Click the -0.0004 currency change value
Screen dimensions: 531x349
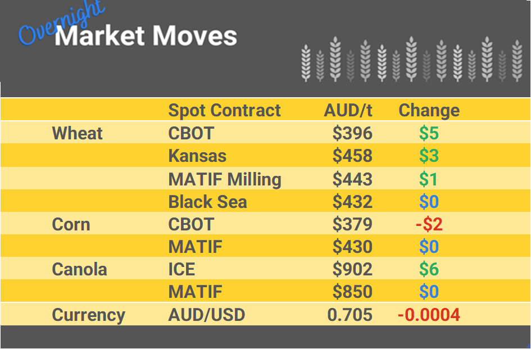pyautogui.click(x=429, y=315)
